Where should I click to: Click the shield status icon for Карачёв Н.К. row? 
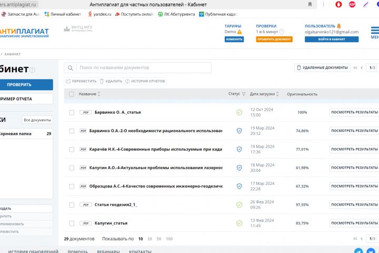[240, 149]
